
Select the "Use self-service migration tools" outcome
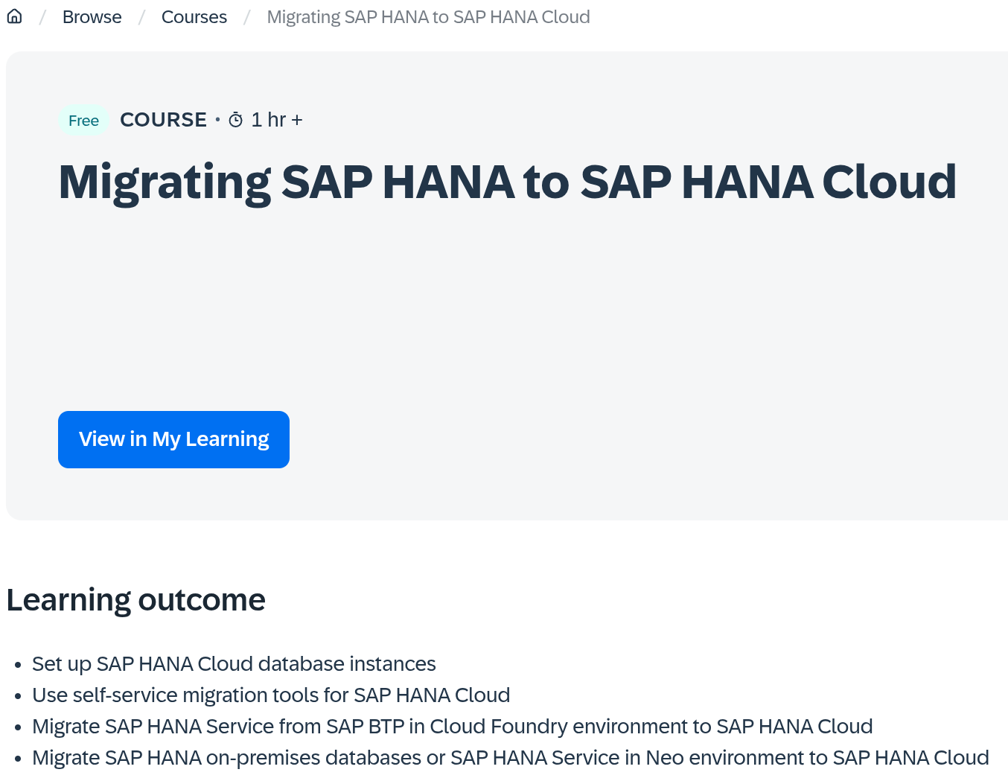pos(271,695)
